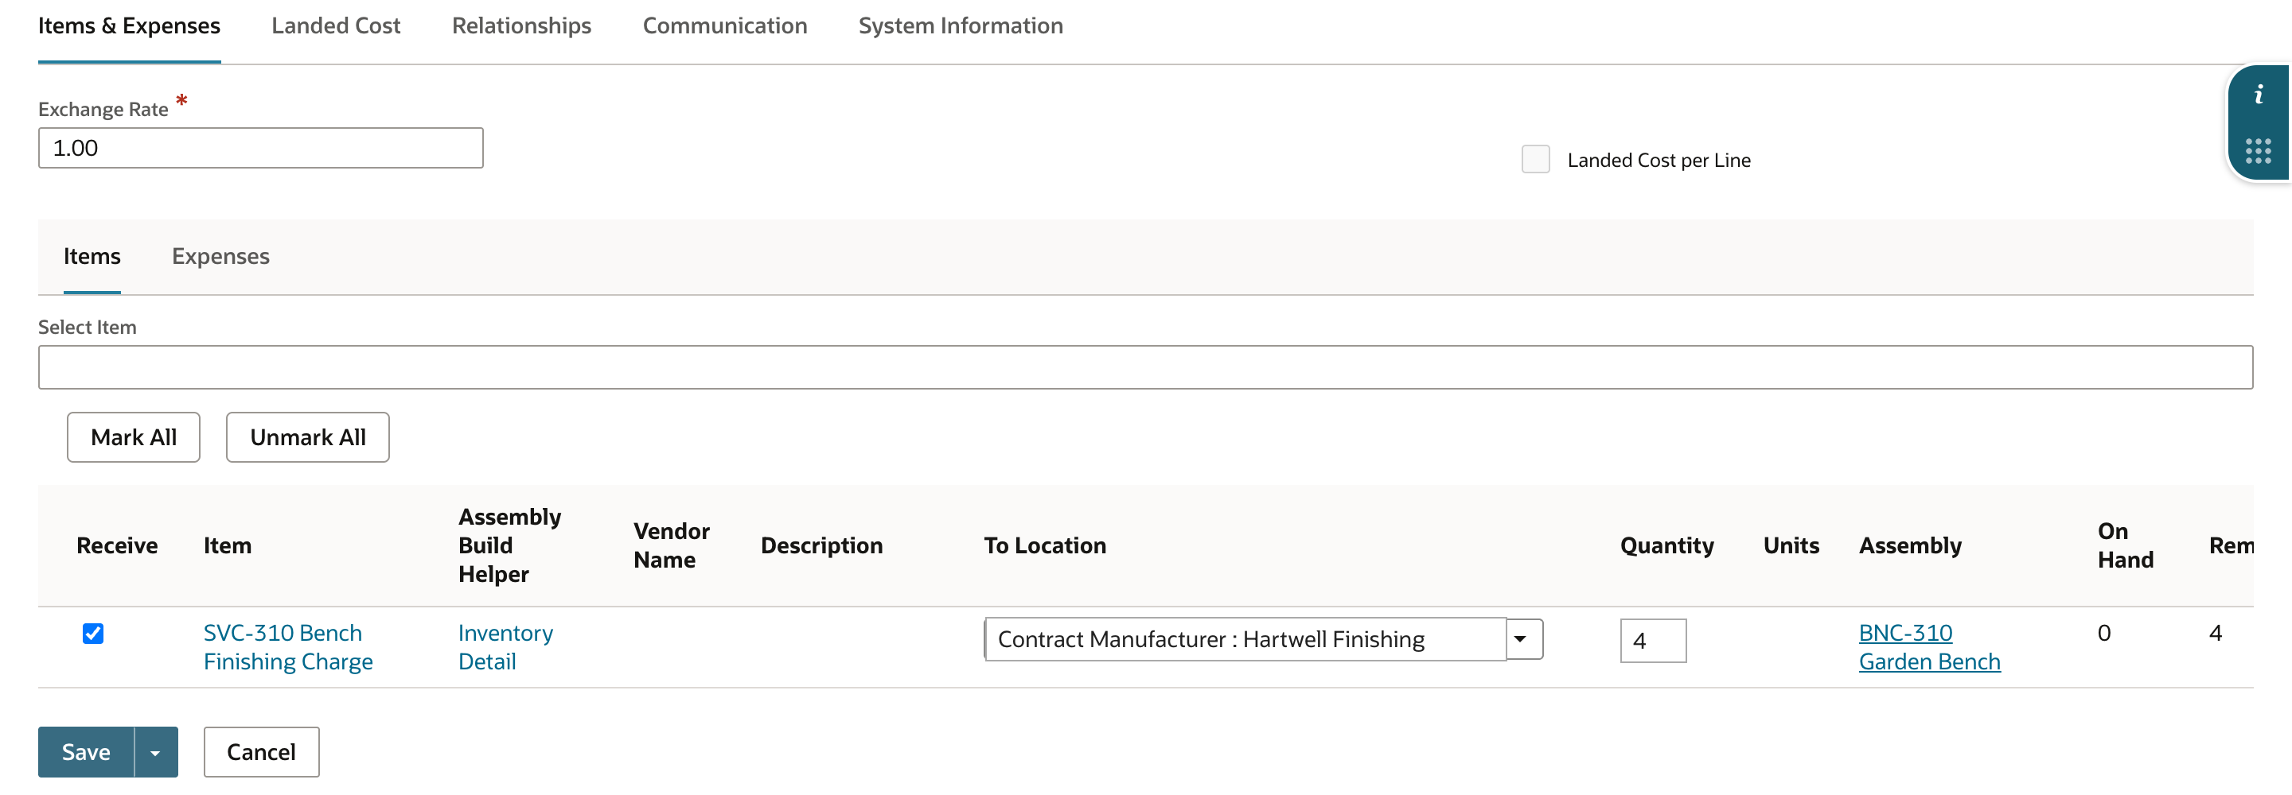The height and width of the screenshot is (795, 2292).
Task: Focus the Exchange Rate field
Action: click(261, 149)
